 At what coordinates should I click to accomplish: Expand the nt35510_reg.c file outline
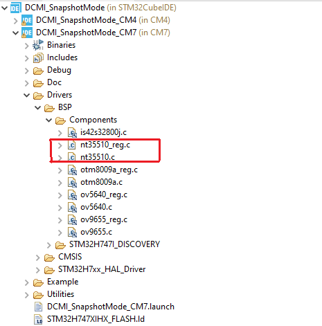tap(60, 145)
